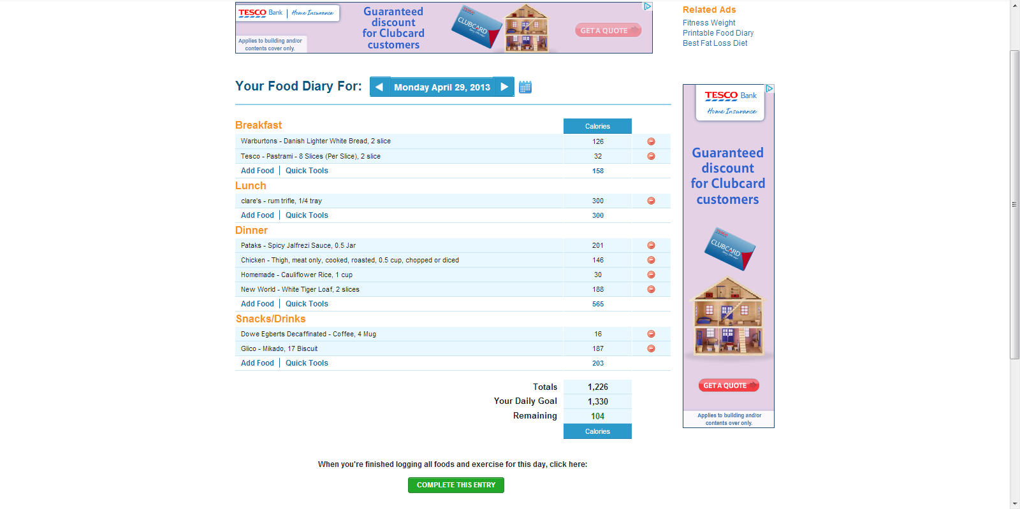This screenshot has height=509, width=1020.
Task: Click Your Daily Goal value 1,330
Action: pyautogui.click(x=597, y=401)
